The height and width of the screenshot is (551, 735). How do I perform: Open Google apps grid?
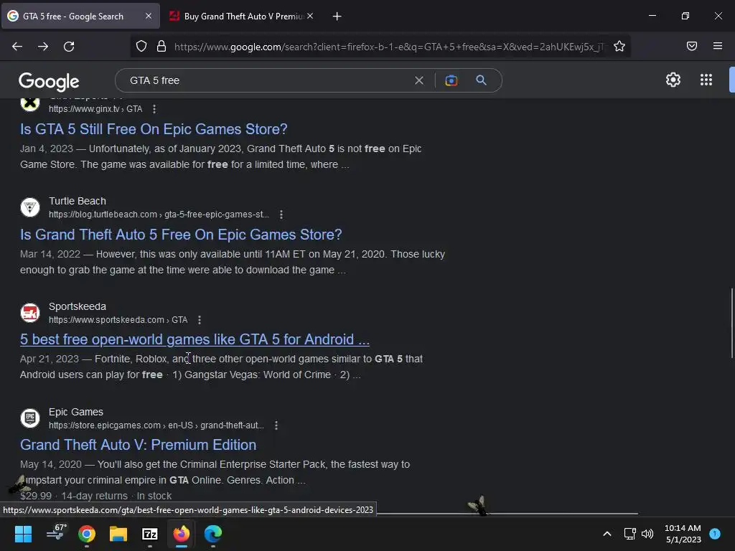(706, 80)
